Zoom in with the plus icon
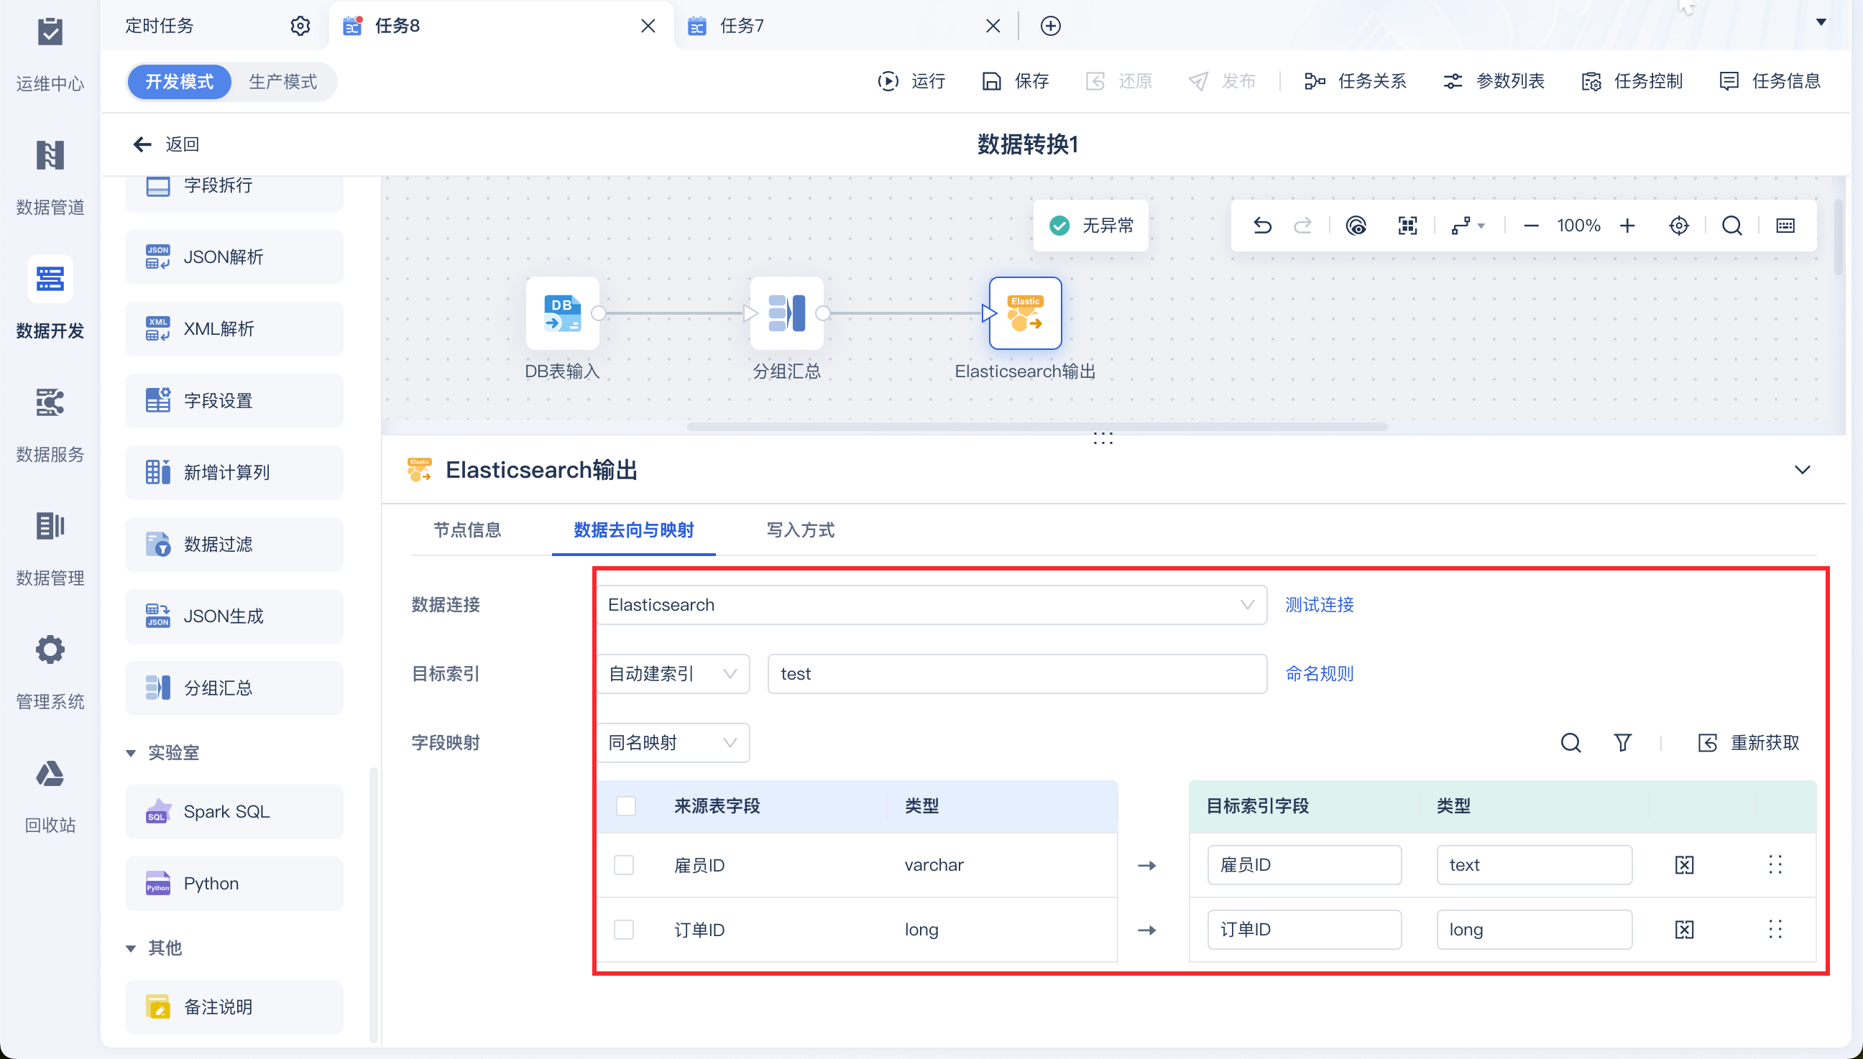1863x1059 pixels. pyautogui.click(x=1627, y=226)
